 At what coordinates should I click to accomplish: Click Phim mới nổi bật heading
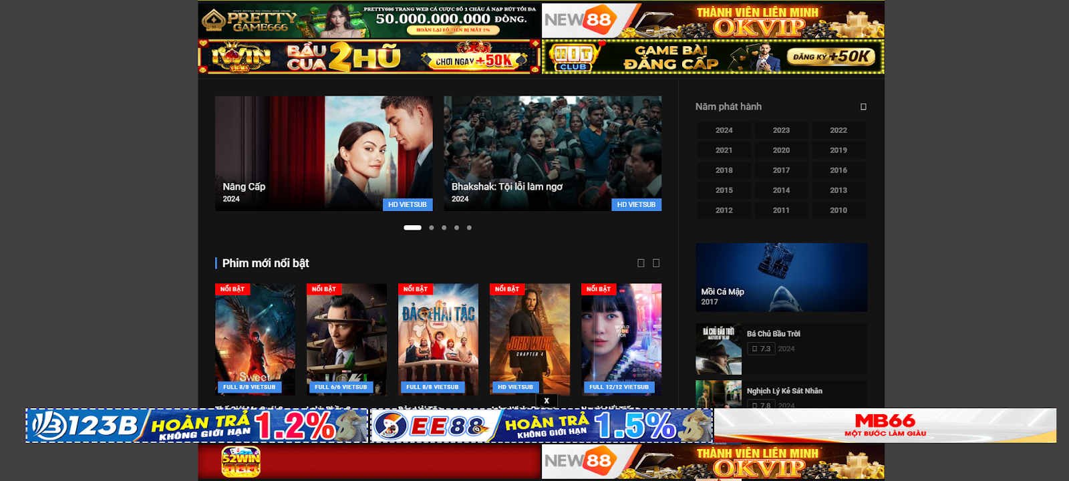click(x=265, y=263)
